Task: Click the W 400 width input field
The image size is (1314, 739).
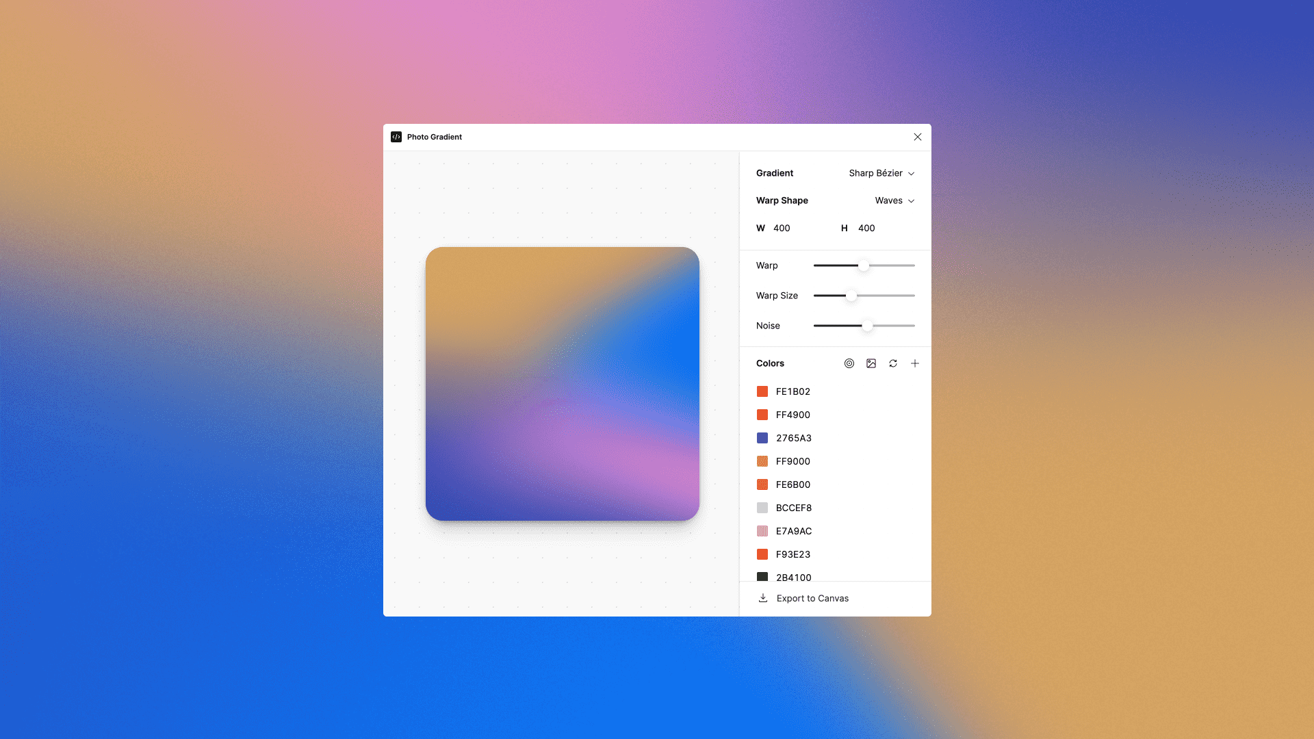Action: [x=781, y=228]
